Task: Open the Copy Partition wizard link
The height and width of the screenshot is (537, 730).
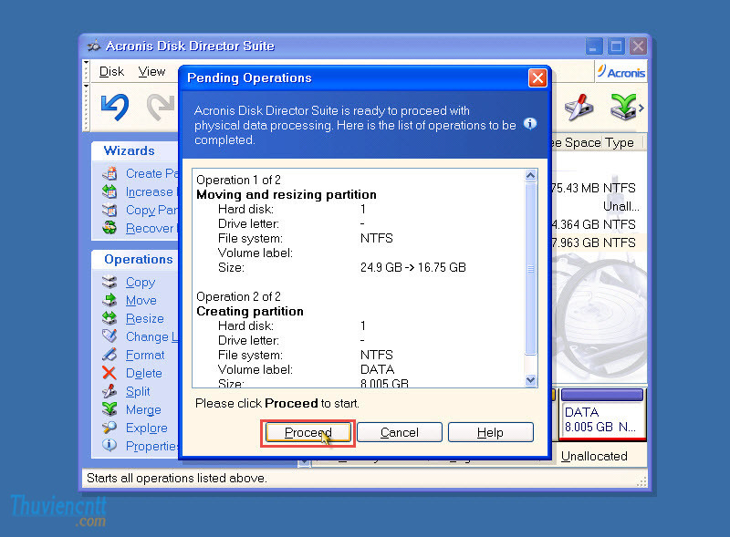Action: tap(151, 210)
